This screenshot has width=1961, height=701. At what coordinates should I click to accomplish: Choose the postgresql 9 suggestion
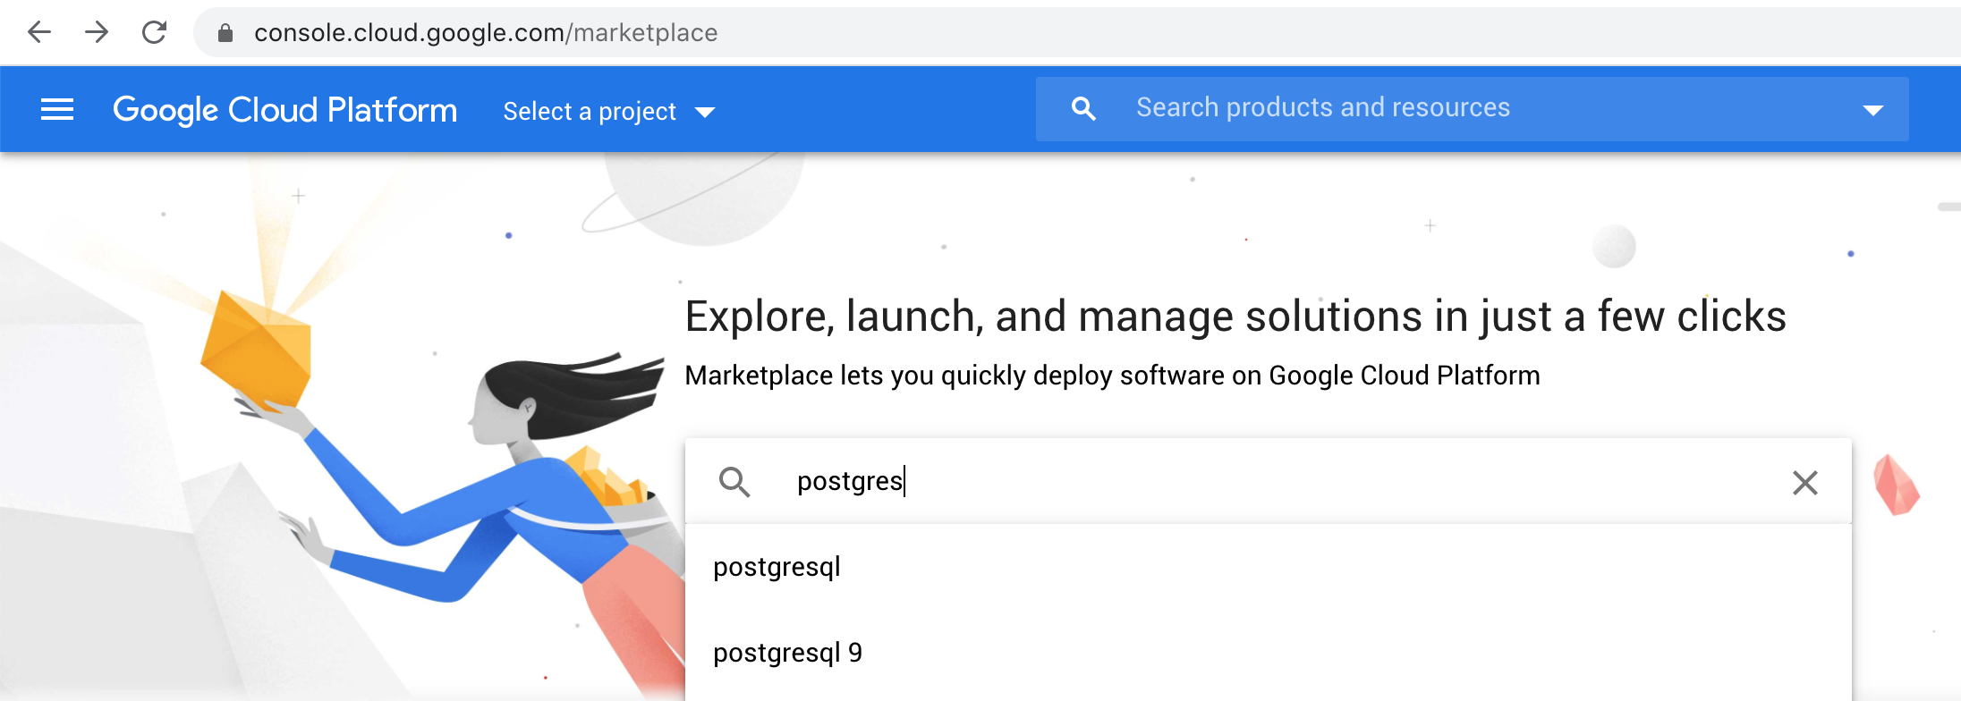click(1268, 653)
